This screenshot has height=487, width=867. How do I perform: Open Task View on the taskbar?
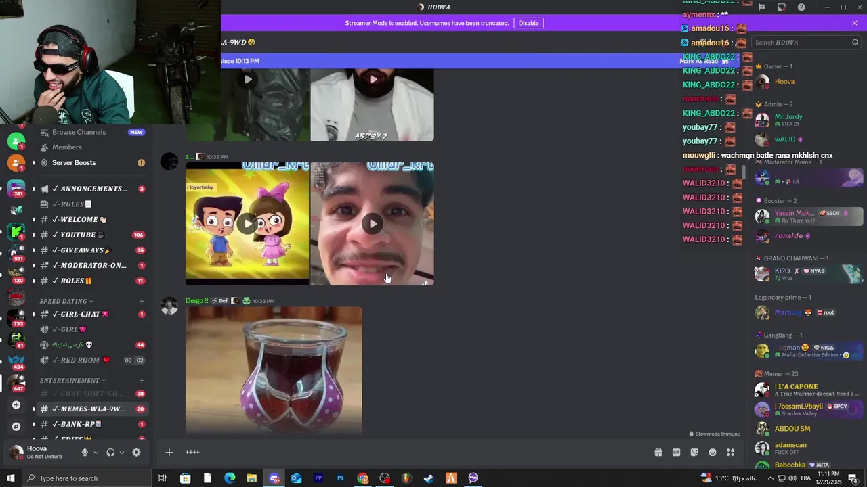[x=163, y=478]
